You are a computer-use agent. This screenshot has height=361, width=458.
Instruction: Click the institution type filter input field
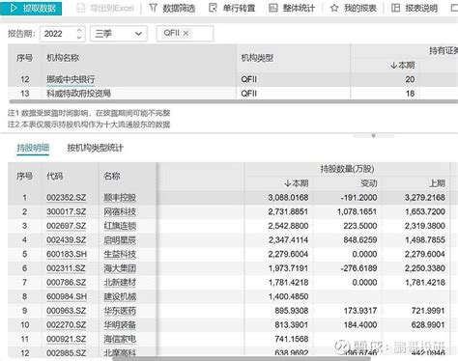click(185, 33)
